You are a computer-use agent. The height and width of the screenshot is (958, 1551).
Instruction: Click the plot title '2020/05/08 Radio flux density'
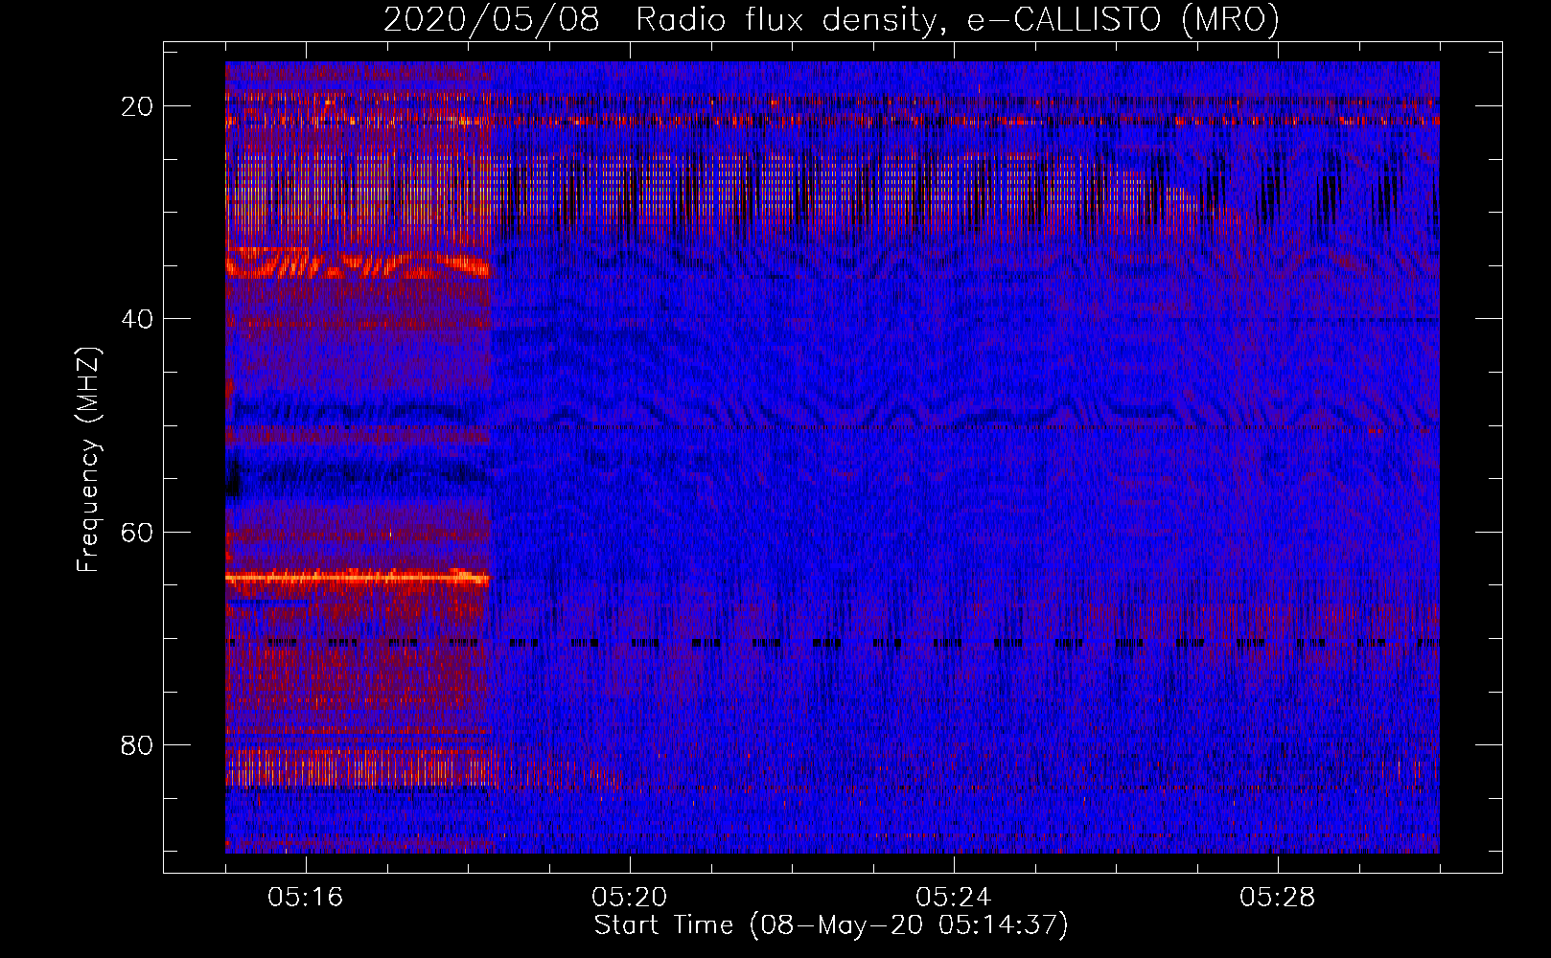tap(831, 19)
